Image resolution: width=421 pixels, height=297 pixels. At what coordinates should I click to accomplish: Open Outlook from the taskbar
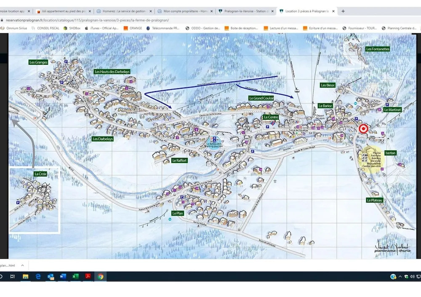pos(51,276)
